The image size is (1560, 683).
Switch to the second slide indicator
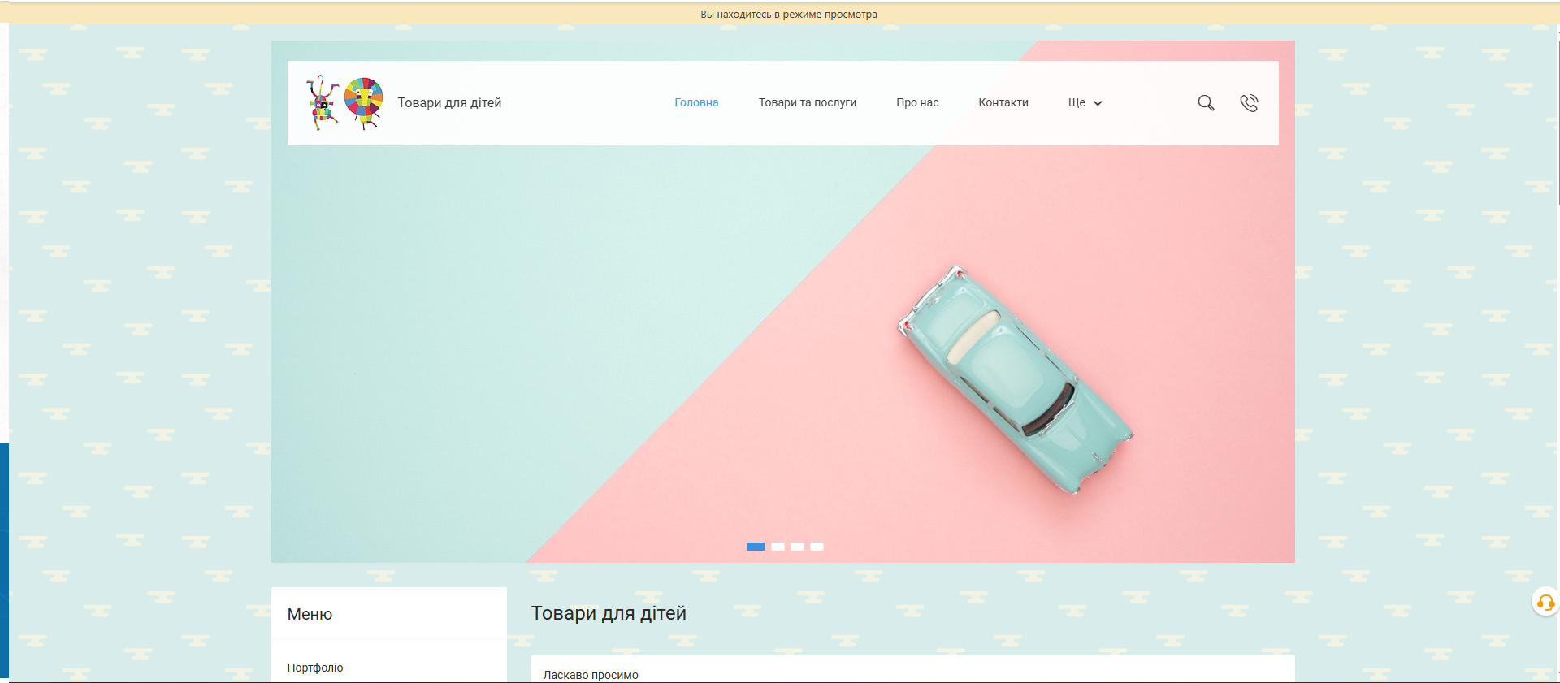point(778,547)
